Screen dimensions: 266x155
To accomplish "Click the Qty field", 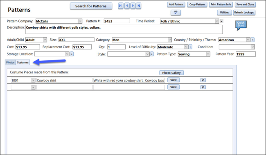I will point(116,47).
